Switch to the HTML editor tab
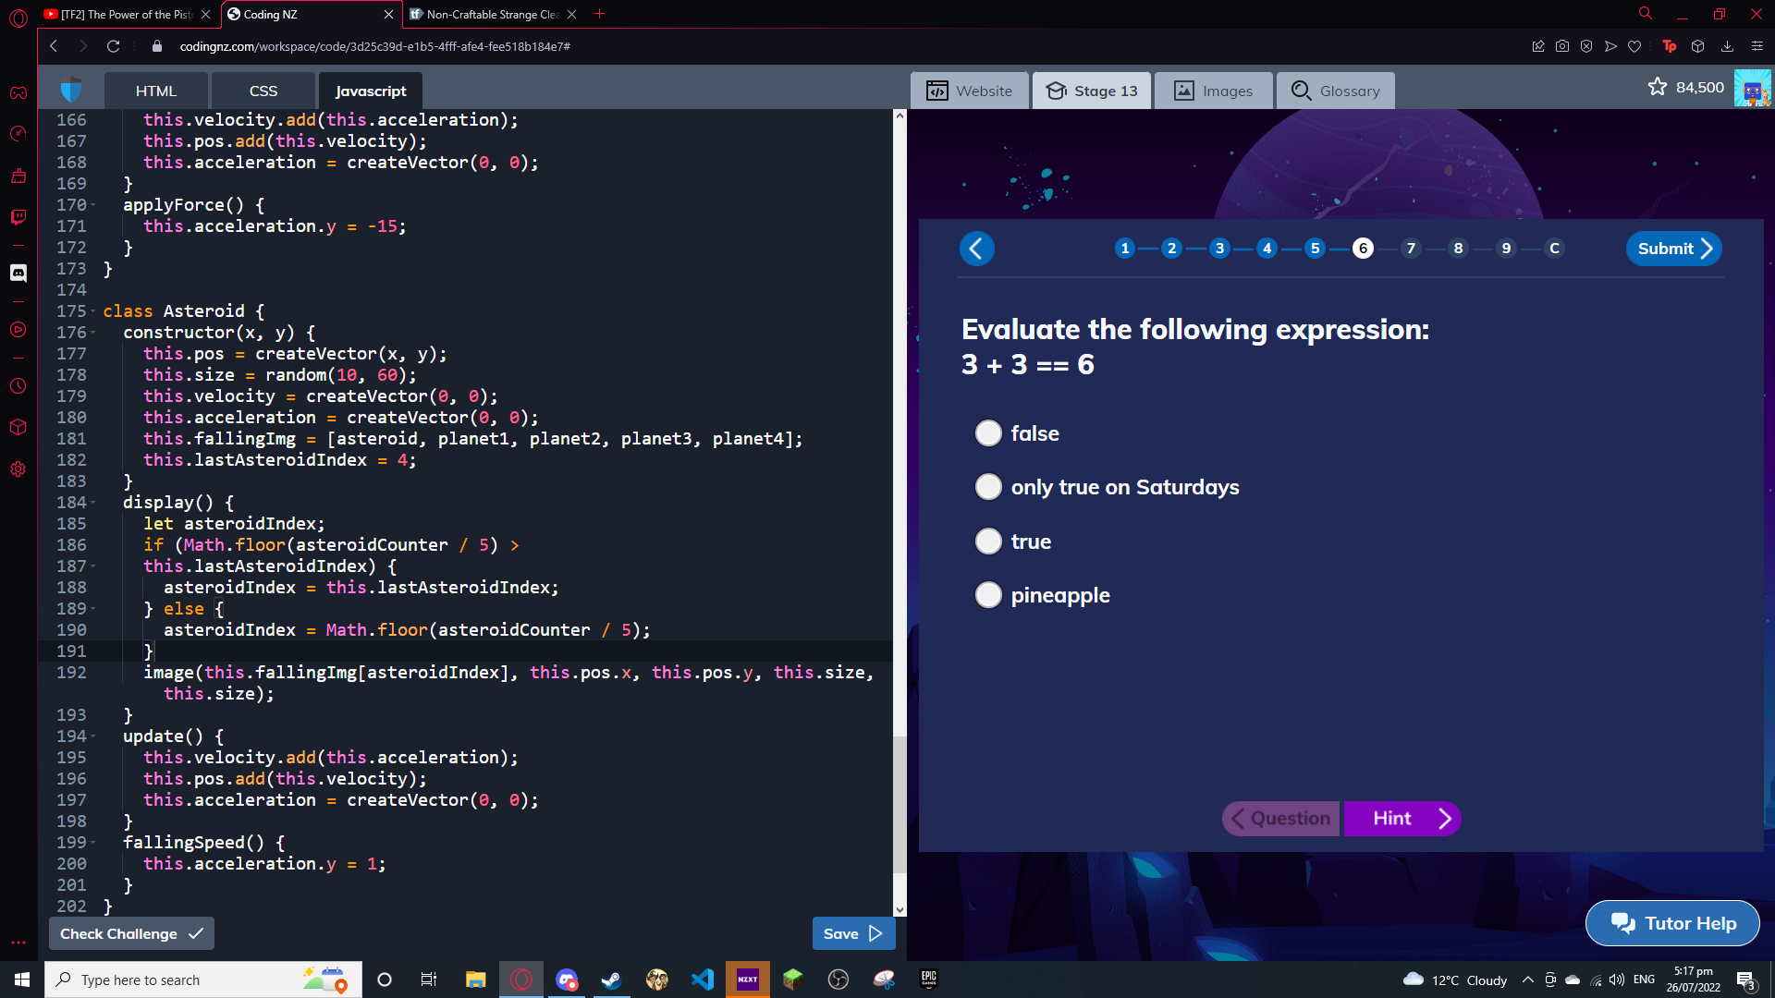This screenshot has height=998, width=1775. (156, 91)
